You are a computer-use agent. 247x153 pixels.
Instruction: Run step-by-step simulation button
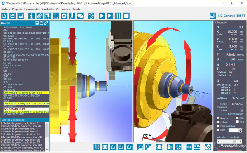tap(110, 16)
